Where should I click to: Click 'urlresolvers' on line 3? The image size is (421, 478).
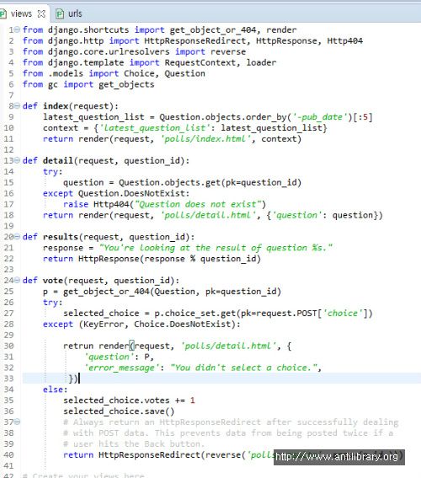tap(139, 51)
